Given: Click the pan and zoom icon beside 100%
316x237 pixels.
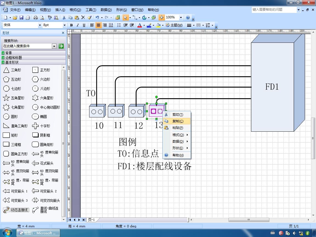Looking at the screenshot, I should pos(161,18).
